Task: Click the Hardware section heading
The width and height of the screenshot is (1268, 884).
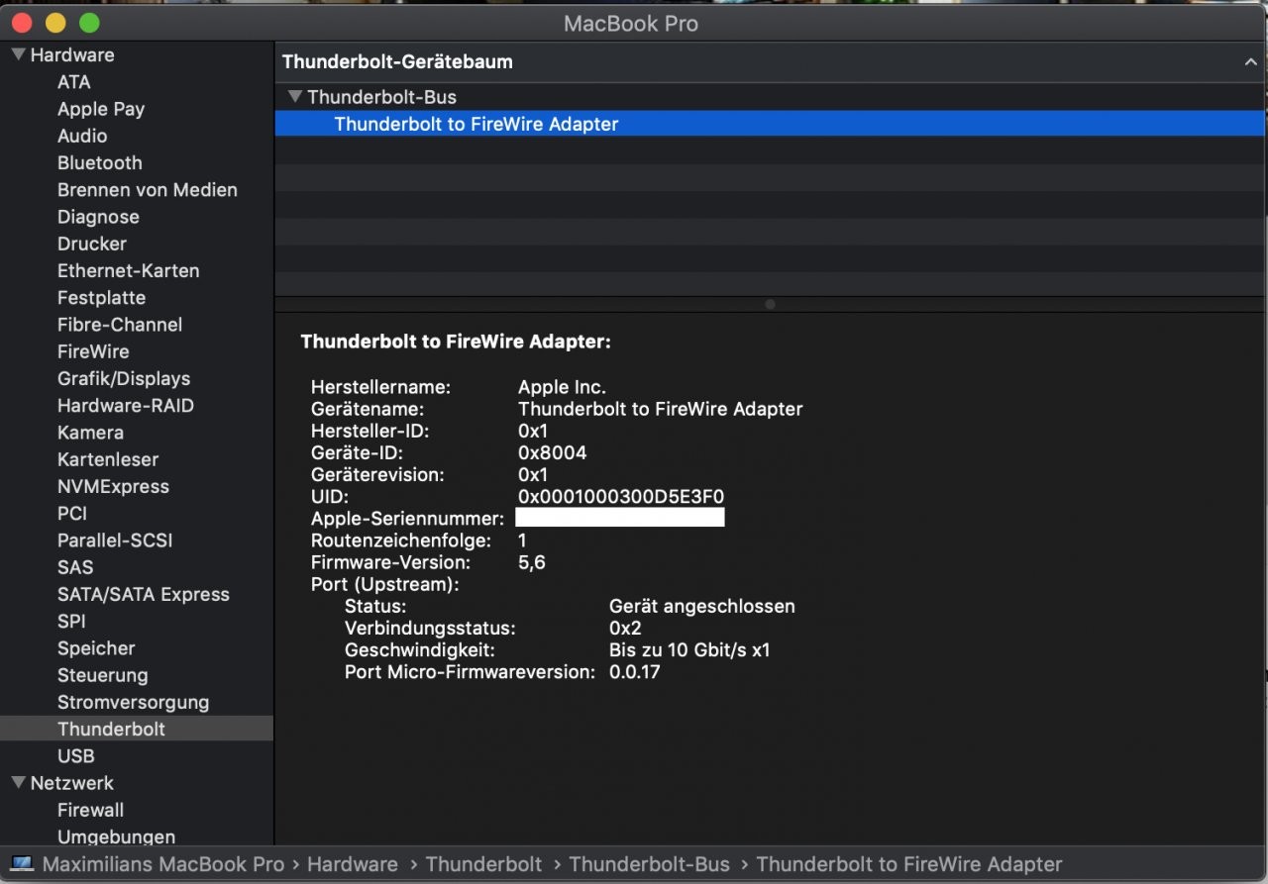Action: (72, 55)
